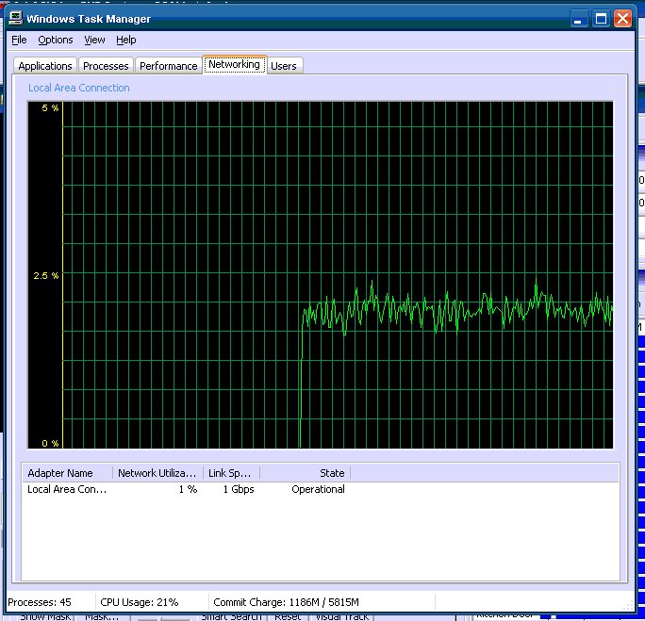This screenshot has height=621, width=645.
Task: Click Smart Search button in background window
Action: point(231,617)
